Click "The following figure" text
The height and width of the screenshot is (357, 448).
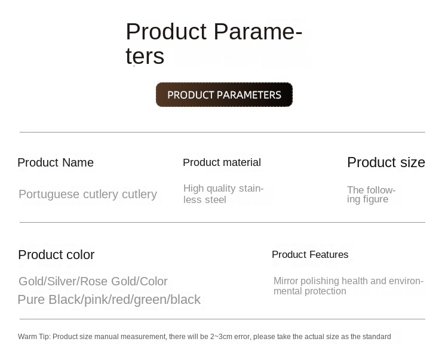pos(371,195)
